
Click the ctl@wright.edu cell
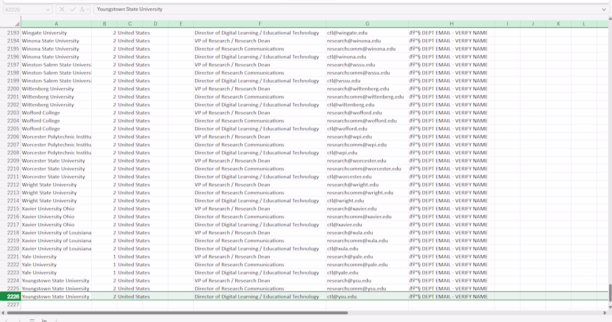(x=367, y=201)
